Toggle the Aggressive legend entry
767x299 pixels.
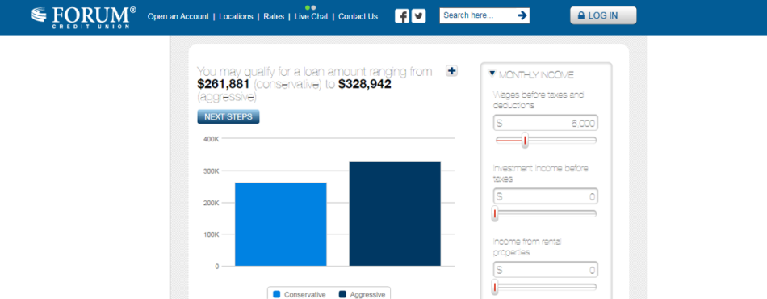[x=362, y=295]
